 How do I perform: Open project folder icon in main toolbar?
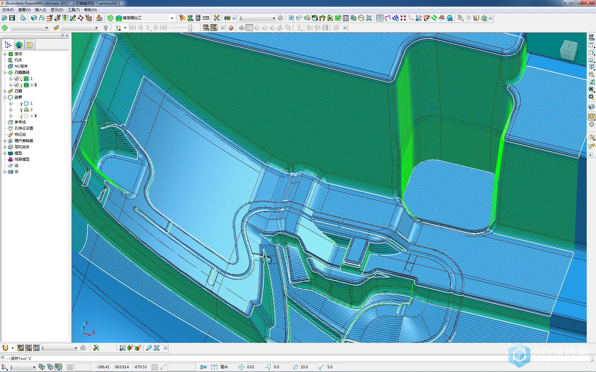pos(4,18)
